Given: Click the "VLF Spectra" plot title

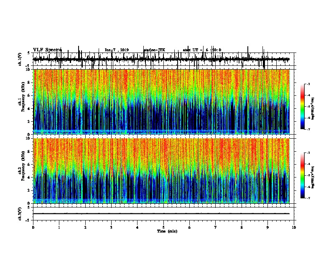Looking at the screenshot, I should coord(47,50).
